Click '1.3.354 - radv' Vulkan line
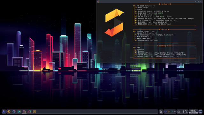 coord(152,22)
